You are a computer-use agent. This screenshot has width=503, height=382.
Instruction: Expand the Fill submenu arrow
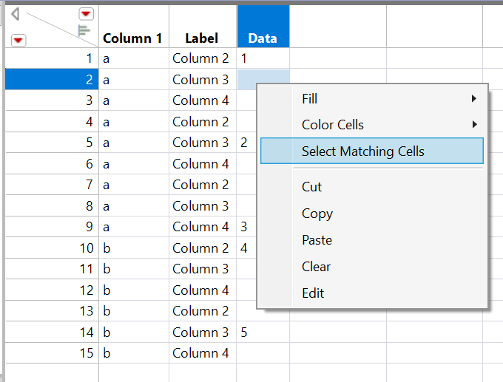click(473, 98)
